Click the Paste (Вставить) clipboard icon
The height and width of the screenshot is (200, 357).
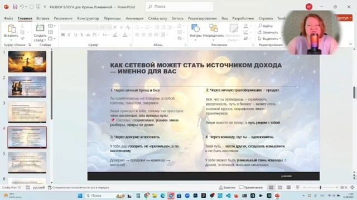point(11,28)
